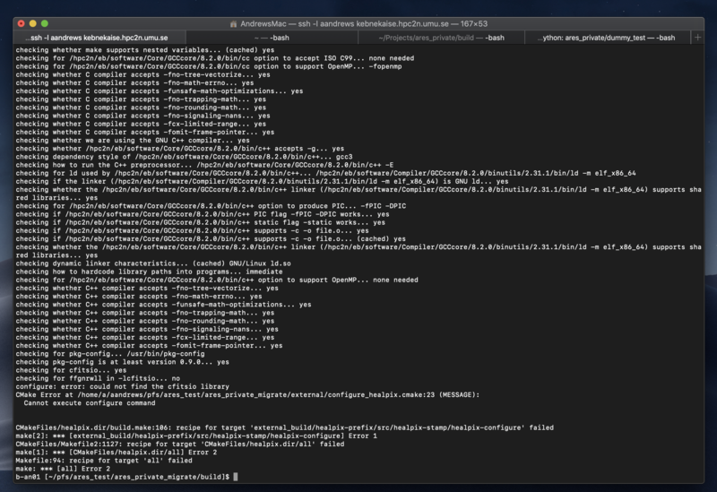Click the 'b-an01' shell prompt text
Screen dimensions: 717x492
[29, 476]
